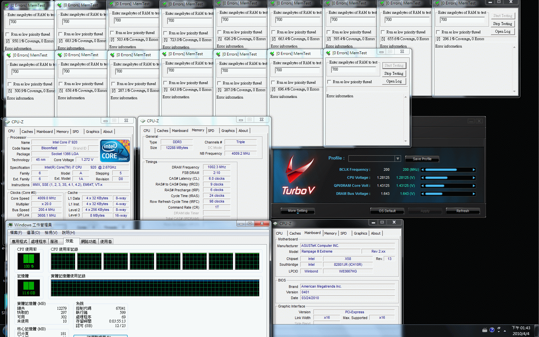Tick low priority checkbox in 626.2% coverage MemTest
This screenshot has height=337, width=539.
[219, 32]
